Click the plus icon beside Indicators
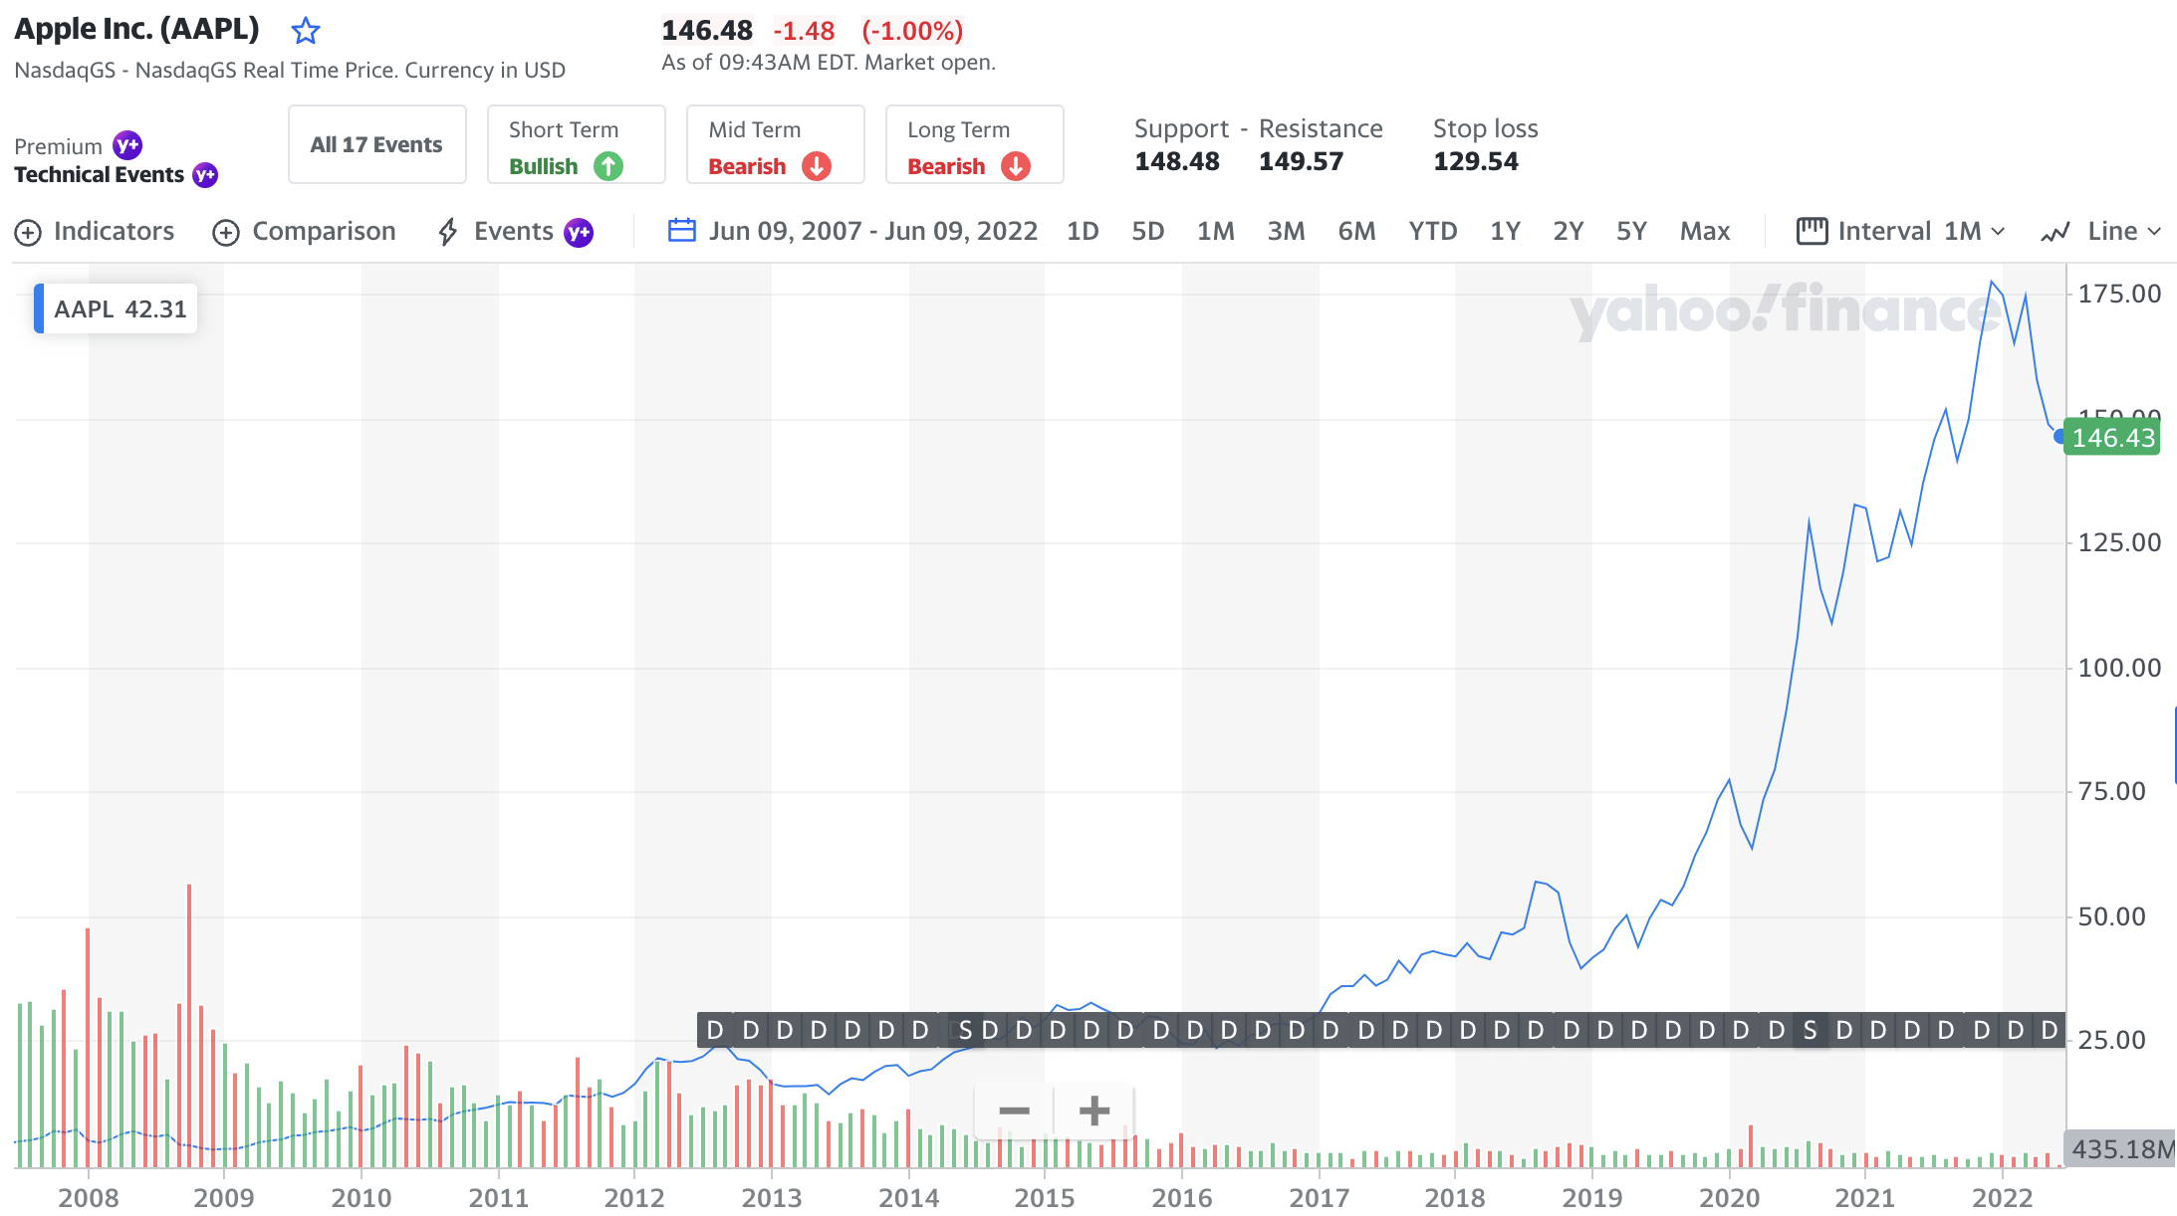 (x=28, y=233)
